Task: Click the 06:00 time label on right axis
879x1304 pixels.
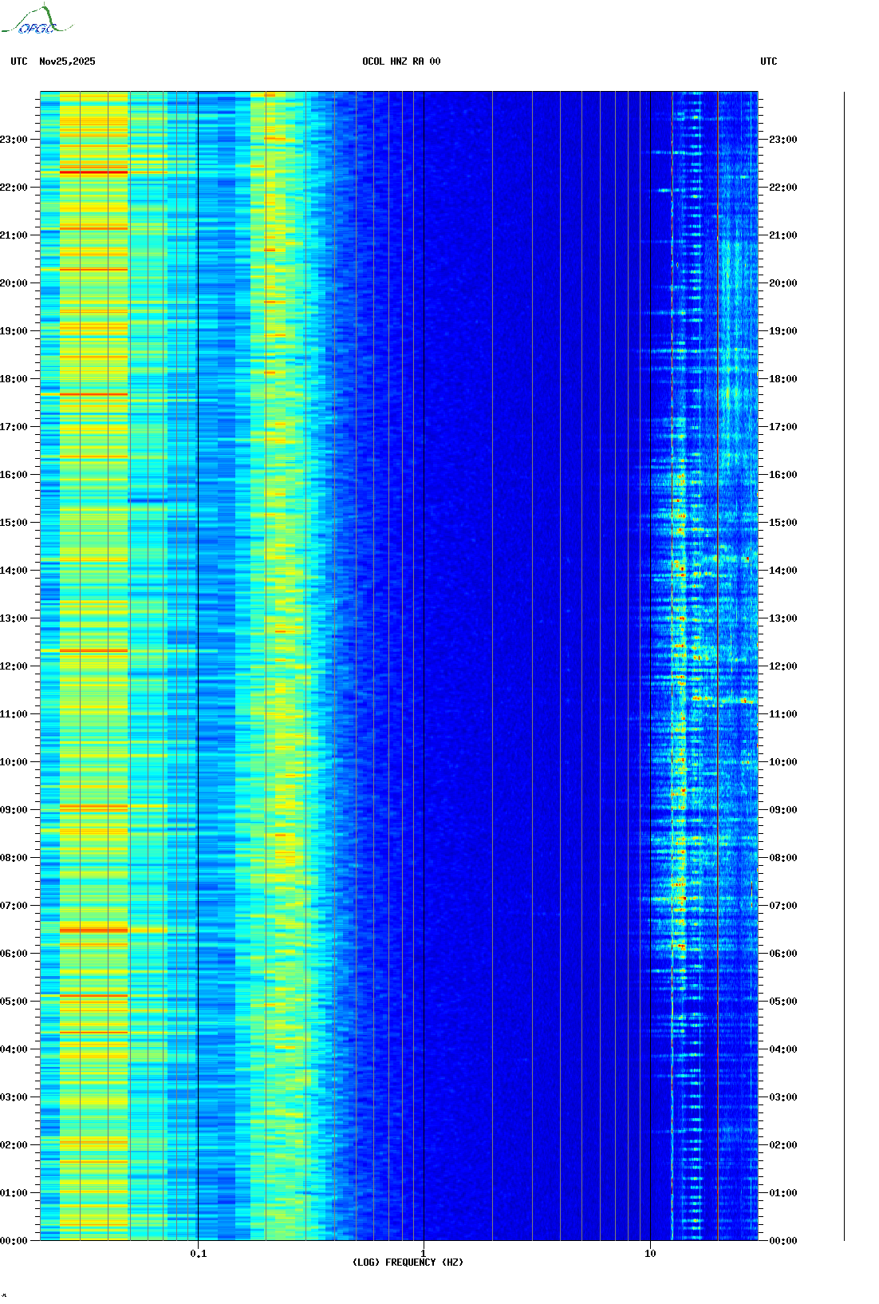Action: pos(783,954)
